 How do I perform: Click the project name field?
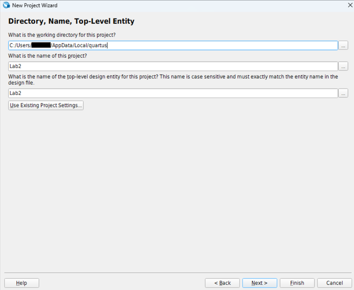click(173, 66)
